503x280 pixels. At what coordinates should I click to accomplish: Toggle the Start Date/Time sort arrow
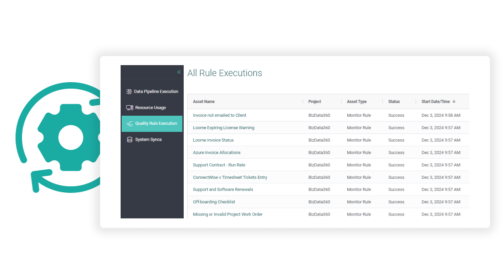pos(454,102)
